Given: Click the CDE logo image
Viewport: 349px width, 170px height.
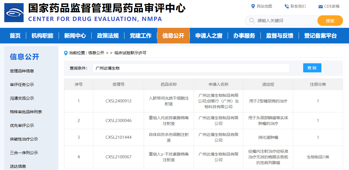Looking at the screenshot, I should (14, 12).
